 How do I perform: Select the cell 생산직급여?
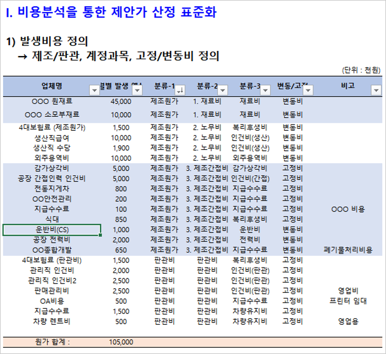pos(52,138)
